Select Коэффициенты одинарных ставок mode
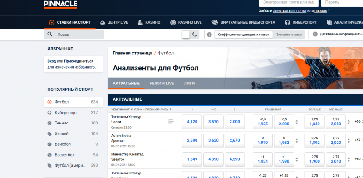Image resolution: width=363 pixels, height=178 pixels. [x=243, y=35]
